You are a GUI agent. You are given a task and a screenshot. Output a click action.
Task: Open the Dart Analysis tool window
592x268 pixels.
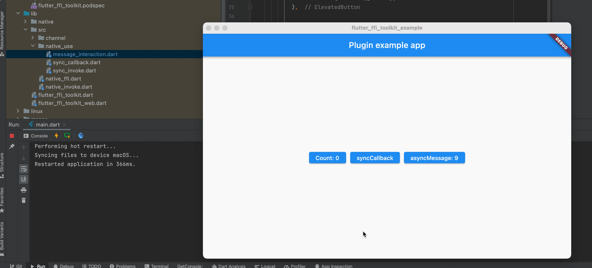229,266
